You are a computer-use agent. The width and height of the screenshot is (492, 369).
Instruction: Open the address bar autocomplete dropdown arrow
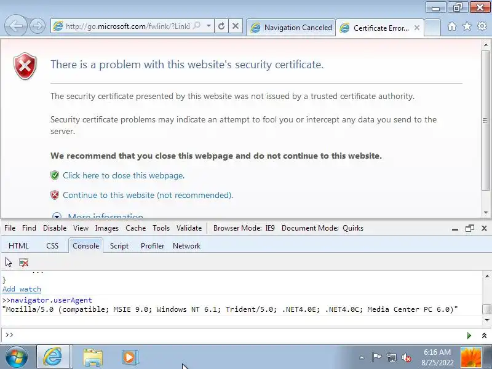tap(208, 26)
